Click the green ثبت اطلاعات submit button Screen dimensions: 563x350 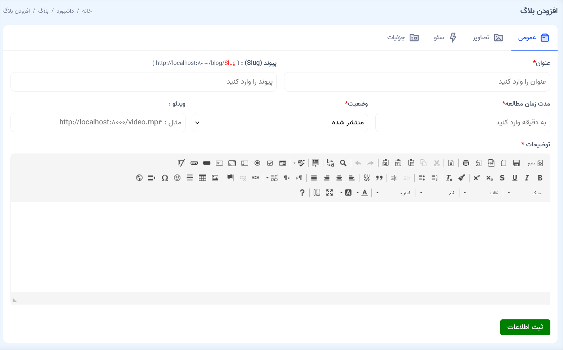pyautogui.click(x=525, y=327)
